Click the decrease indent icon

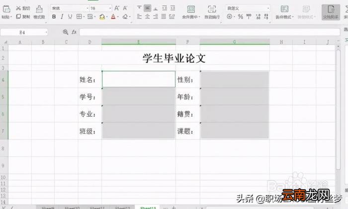(165, 8)
